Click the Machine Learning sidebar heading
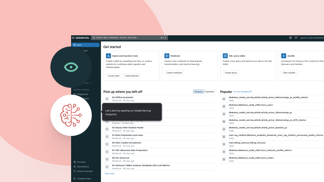 [81, 90]
